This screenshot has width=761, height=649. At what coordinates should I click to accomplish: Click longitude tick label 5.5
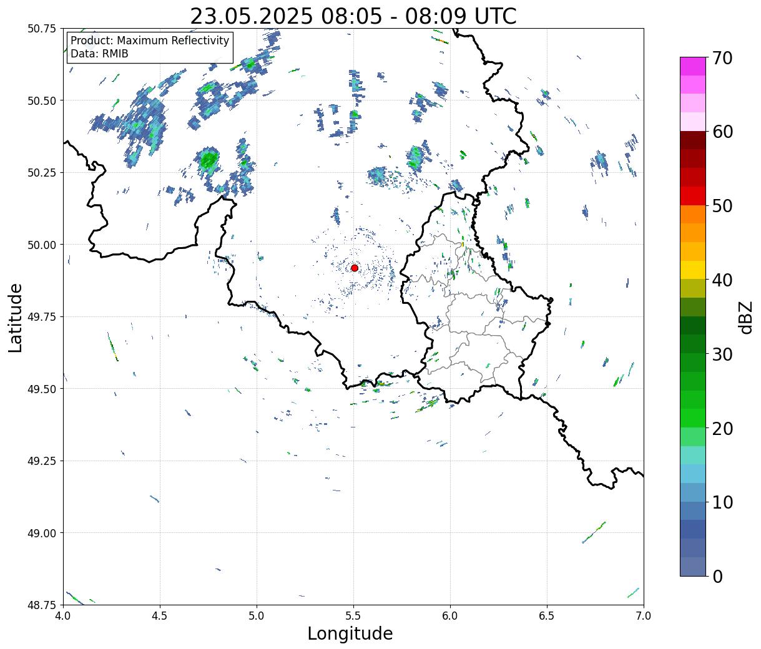pyautogui.click(x=353, y=615)
